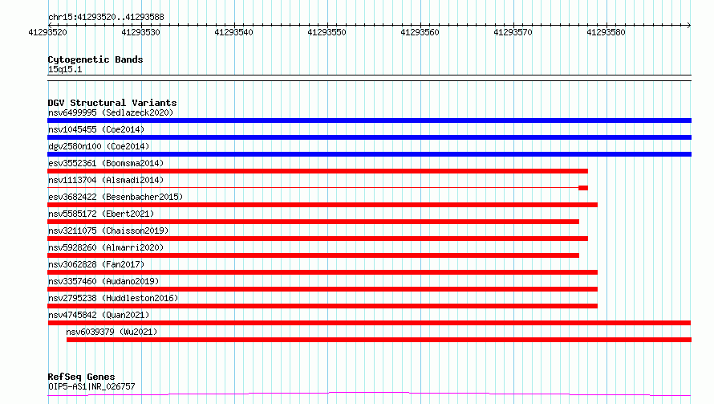Open variant nsv5585172 (Ebert2021) label
The height and width of the screenshot is (404, 714).
101,214
